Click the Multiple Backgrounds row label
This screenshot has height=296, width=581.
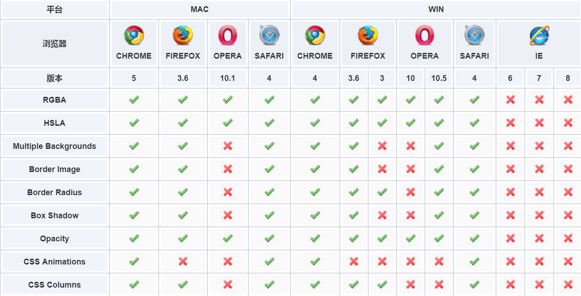[55, 146]
